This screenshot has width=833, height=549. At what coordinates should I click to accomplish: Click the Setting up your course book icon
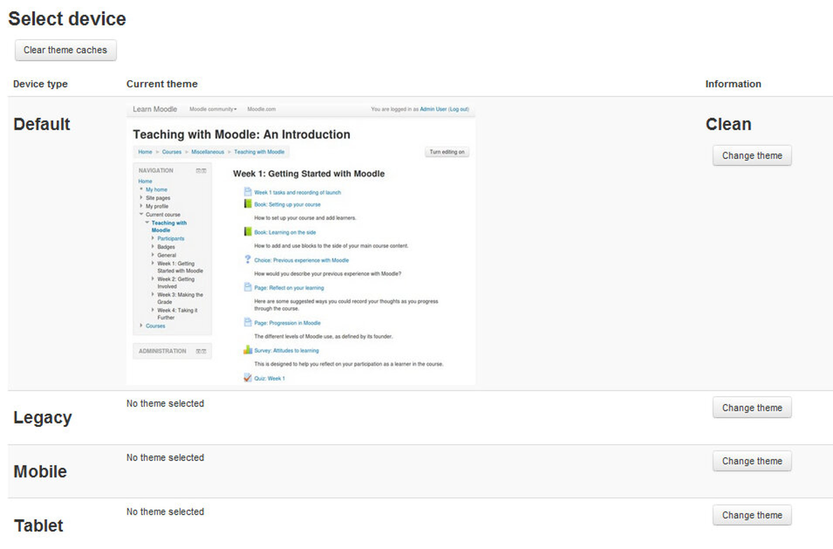click(247, 204)
